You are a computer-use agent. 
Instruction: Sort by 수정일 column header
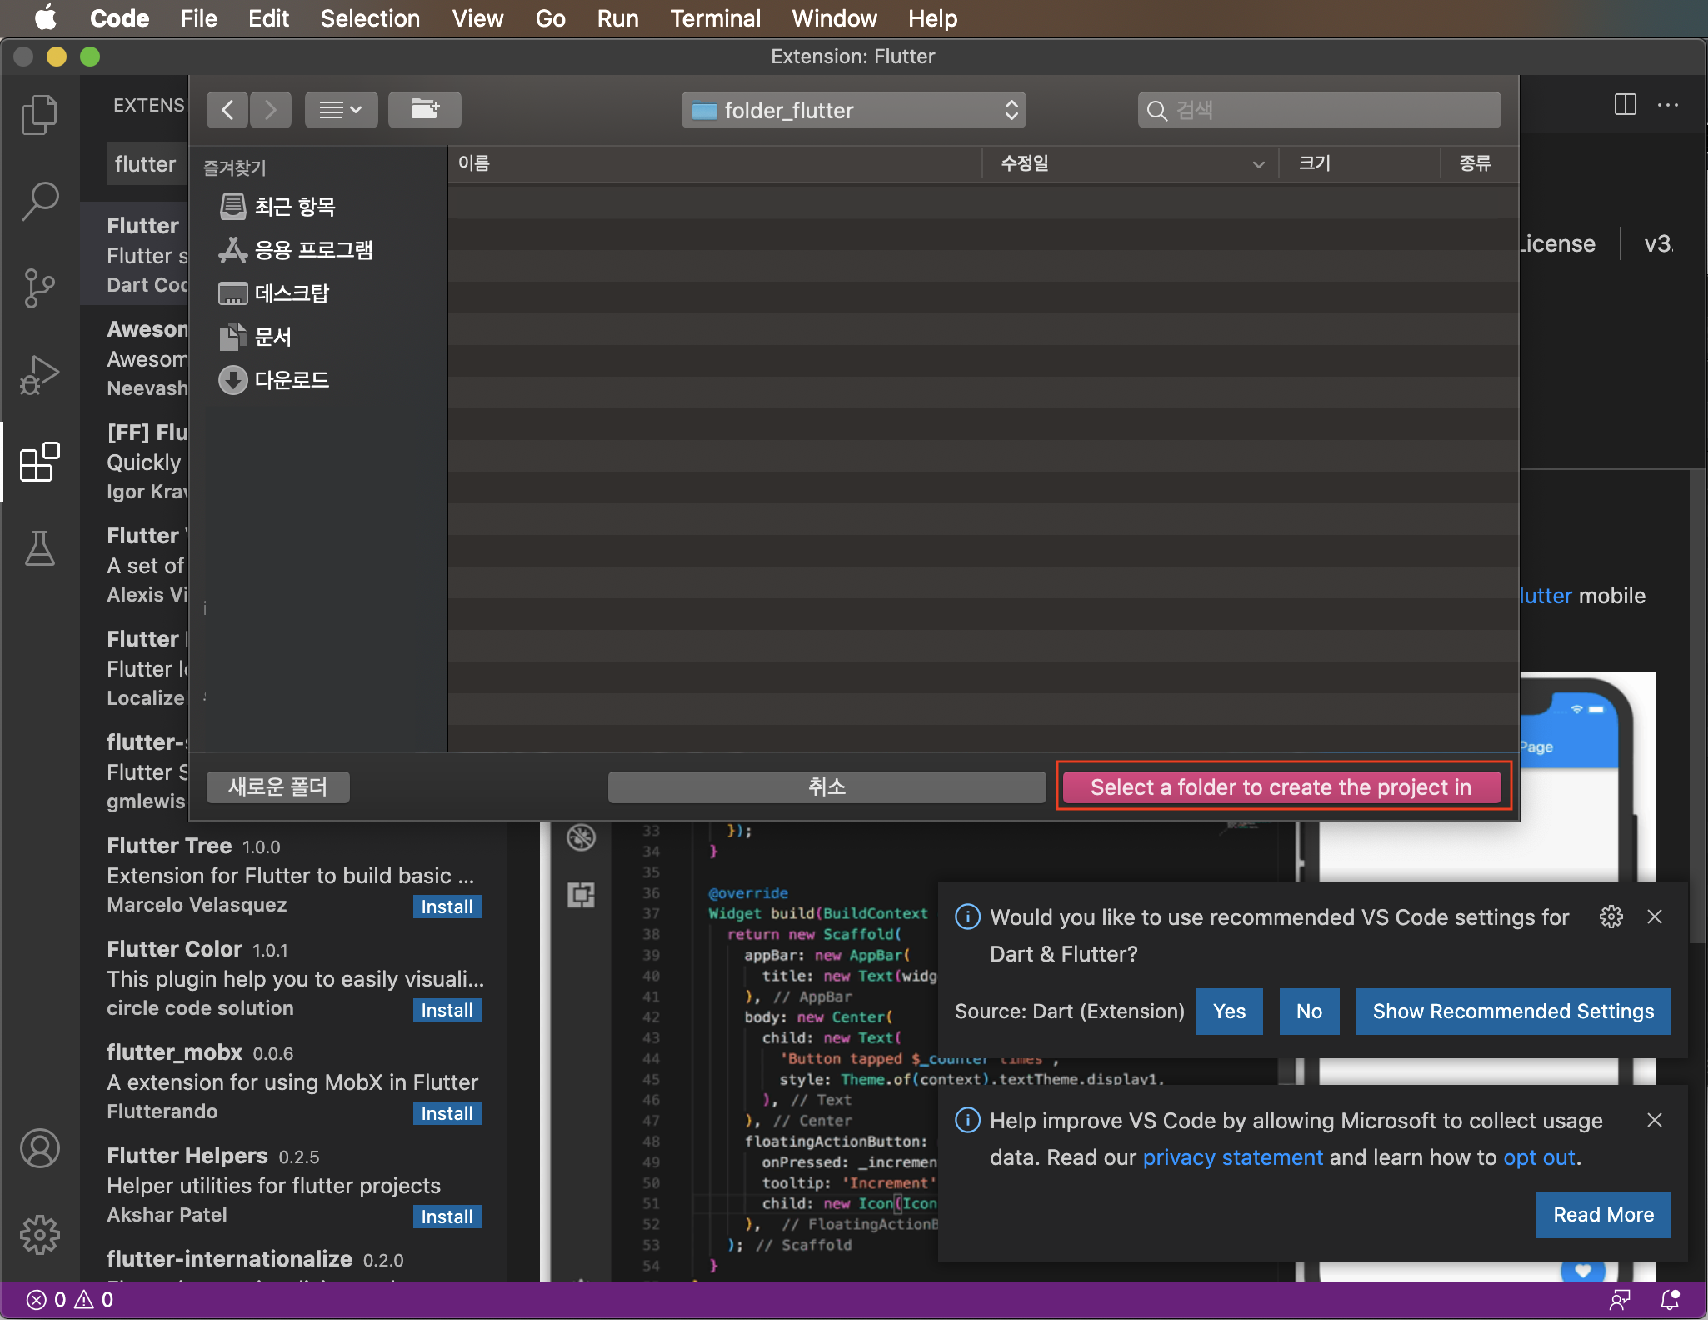(1131, 163)
